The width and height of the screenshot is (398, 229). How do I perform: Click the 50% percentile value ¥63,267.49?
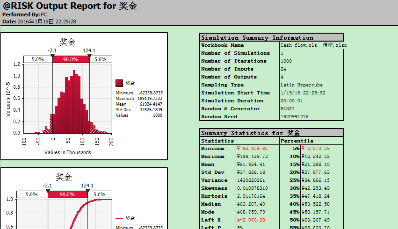316,220
